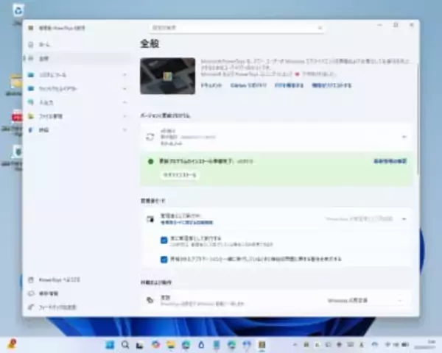Image resolution: width=442 pixels, height=353 pixels.
Task: Open the Home (ホーム) page in sidebar
Action: pyautogui.click(x=44, y=45)
